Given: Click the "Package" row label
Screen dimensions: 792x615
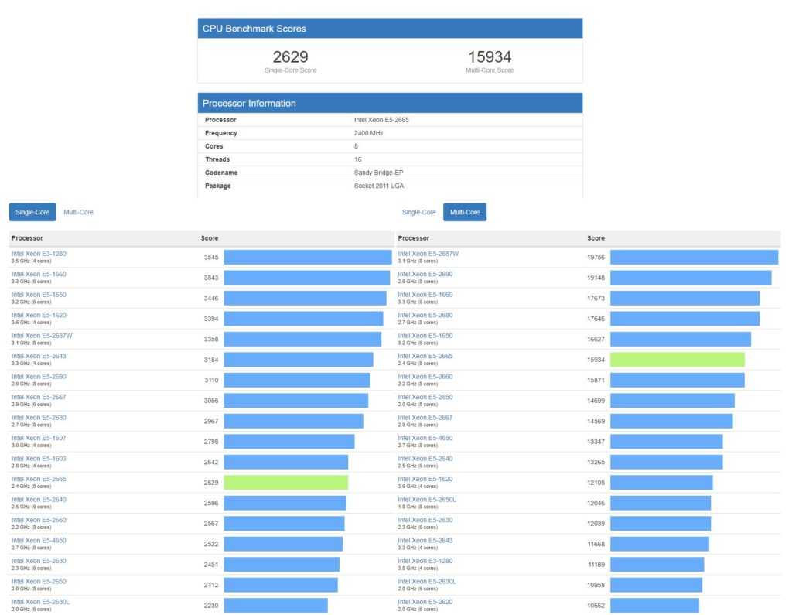Looking at the screenshot, I should (217, 186).
